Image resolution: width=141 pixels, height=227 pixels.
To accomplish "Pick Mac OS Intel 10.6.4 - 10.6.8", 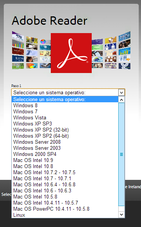I will tap(65, 184).
